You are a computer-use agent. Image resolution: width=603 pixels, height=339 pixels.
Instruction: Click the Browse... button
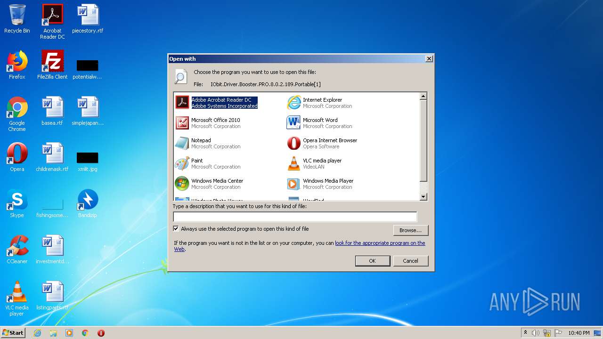410,230
